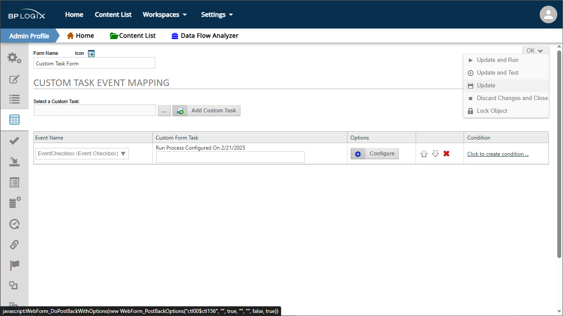Screen dimensions: 563x316
Task: Click the Select a Custom Task field
Action: [x=95, y=110]
